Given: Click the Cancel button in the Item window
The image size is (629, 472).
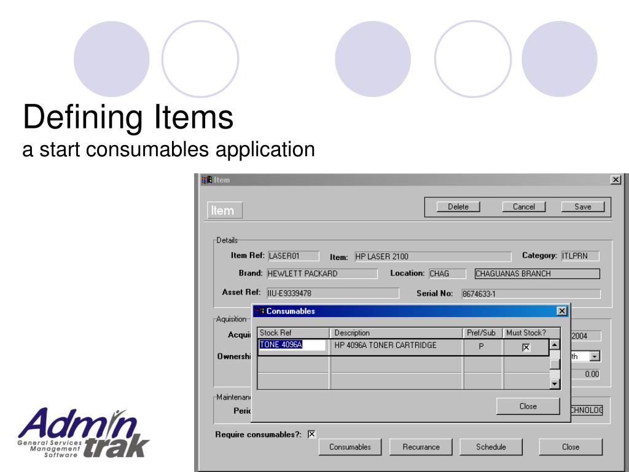Looking at the screenshot, I should point(523,206).
